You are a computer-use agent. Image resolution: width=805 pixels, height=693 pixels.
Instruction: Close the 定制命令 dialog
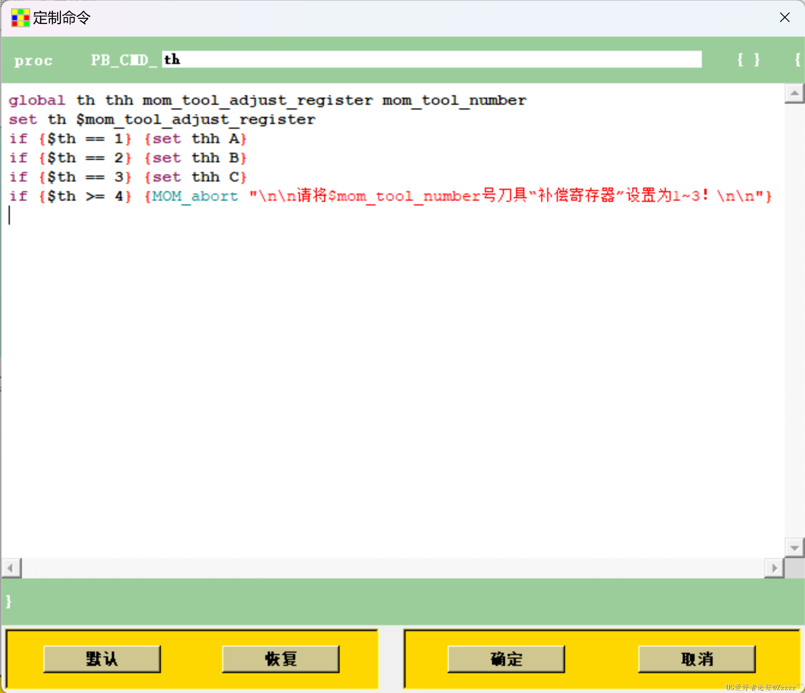click(785, 18)
